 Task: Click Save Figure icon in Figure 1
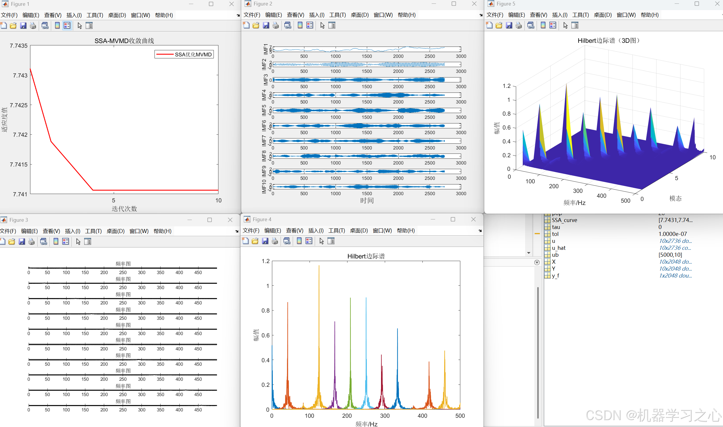point(23,26)
